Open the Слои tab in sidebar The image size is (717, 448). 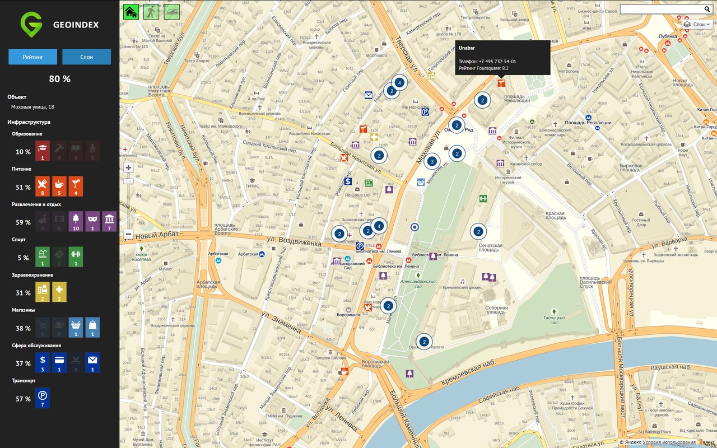tap(86, 57)
